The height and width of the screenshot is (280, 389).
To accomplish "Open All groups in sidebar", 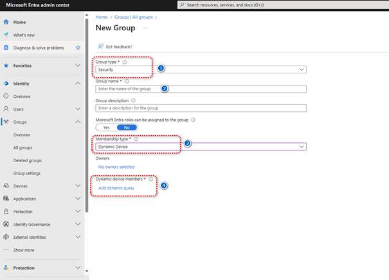I will 23,147.
